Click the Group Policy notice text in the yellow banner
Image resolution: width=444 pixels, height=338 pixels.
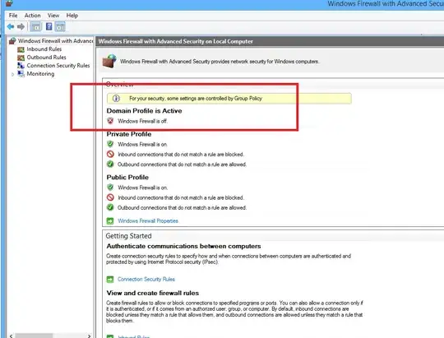pyautogui.click(x=196, y=99)
